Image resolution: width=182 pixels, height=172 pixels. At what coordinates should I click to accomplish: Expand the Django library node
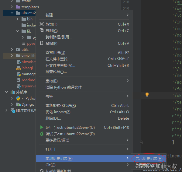click(x=12, y=104)
